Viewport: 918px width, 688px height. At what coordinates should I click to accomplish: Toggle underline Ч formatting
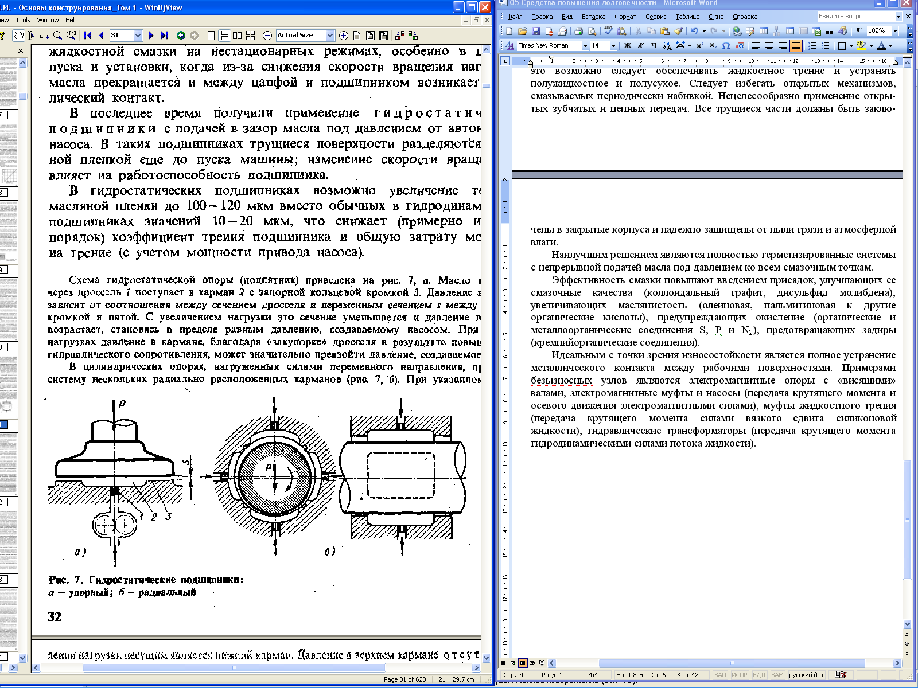pyautogui.click(x=654, y=46)
